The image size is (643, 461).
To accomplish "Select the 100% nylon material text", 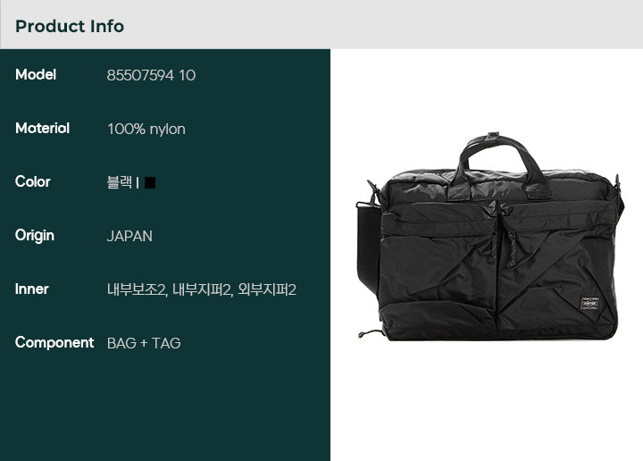I will coord(146,130).
